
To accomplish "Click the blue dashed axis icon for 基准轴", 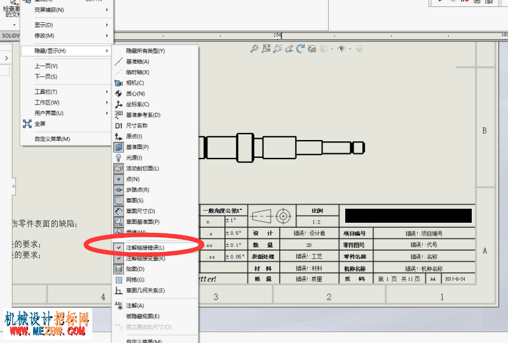I will click(x=119, y=61).
